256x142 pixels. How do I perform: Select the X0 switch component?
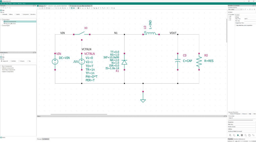pos(82,34)
